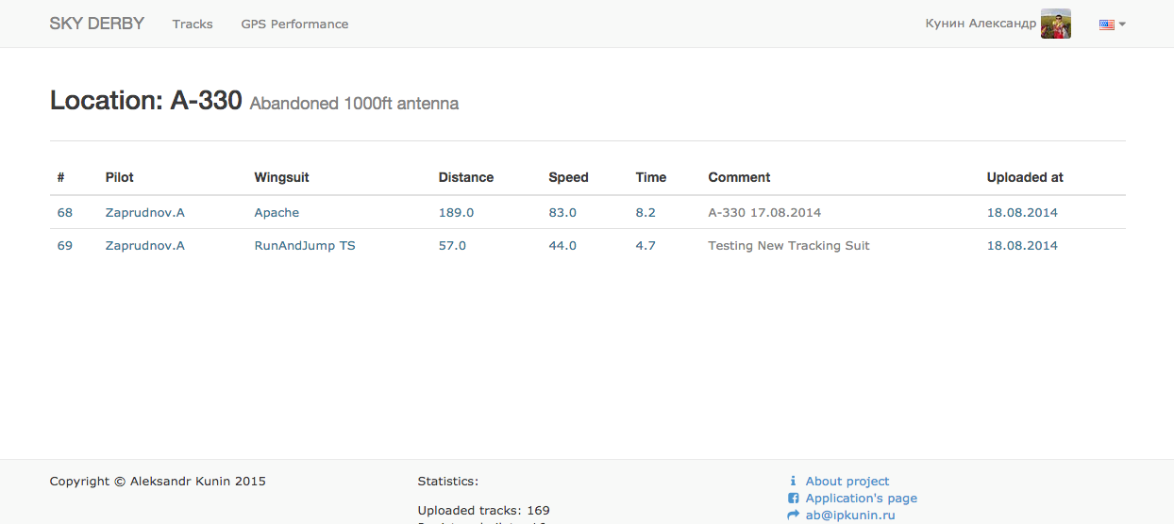This screenshot has width=1174, height=524.
Task: Click the 189.0 distance value
Action: click(x=457, y=213)
